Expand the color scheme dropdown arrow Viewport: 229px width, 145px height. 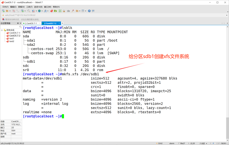click(36, 11)
